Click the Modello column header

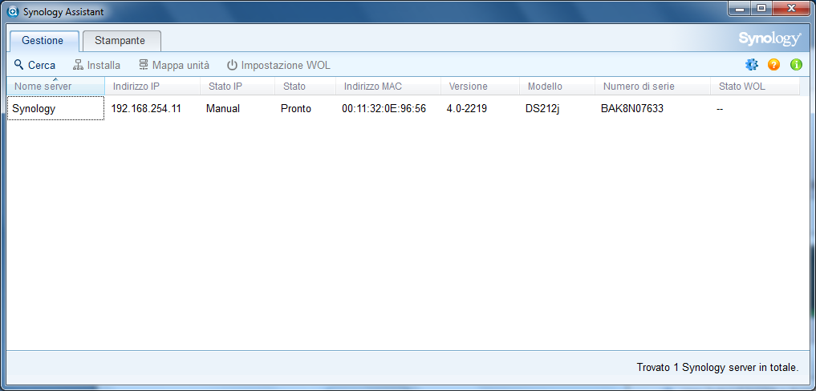point(555,87)
